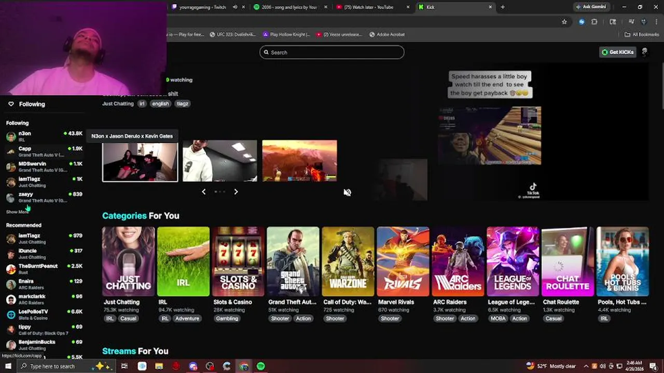Open MDSwervin channel in sidebar
The width and height of the screenshot is (664, 373).
pos(44,166)
